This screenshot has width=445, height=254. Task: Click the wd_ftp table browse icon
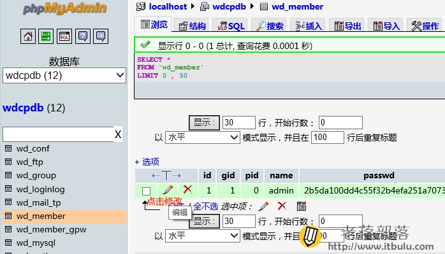8,162
